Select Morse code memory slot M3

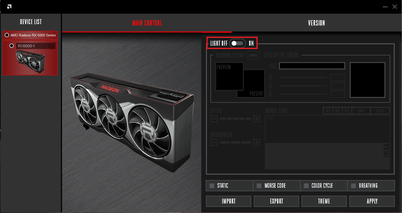[347, 111]
